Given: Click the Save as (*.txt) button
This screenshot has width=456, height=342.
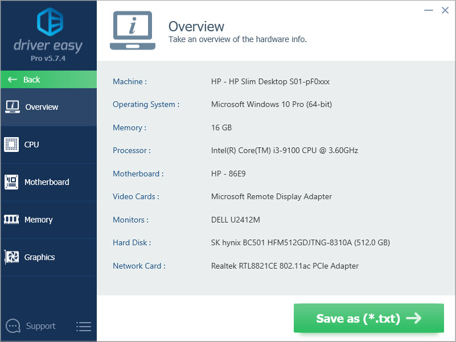Looking at the screenshot, I should (x=368, y=318).
